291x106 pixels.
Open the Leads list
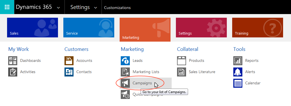click(x=137, y=60)
